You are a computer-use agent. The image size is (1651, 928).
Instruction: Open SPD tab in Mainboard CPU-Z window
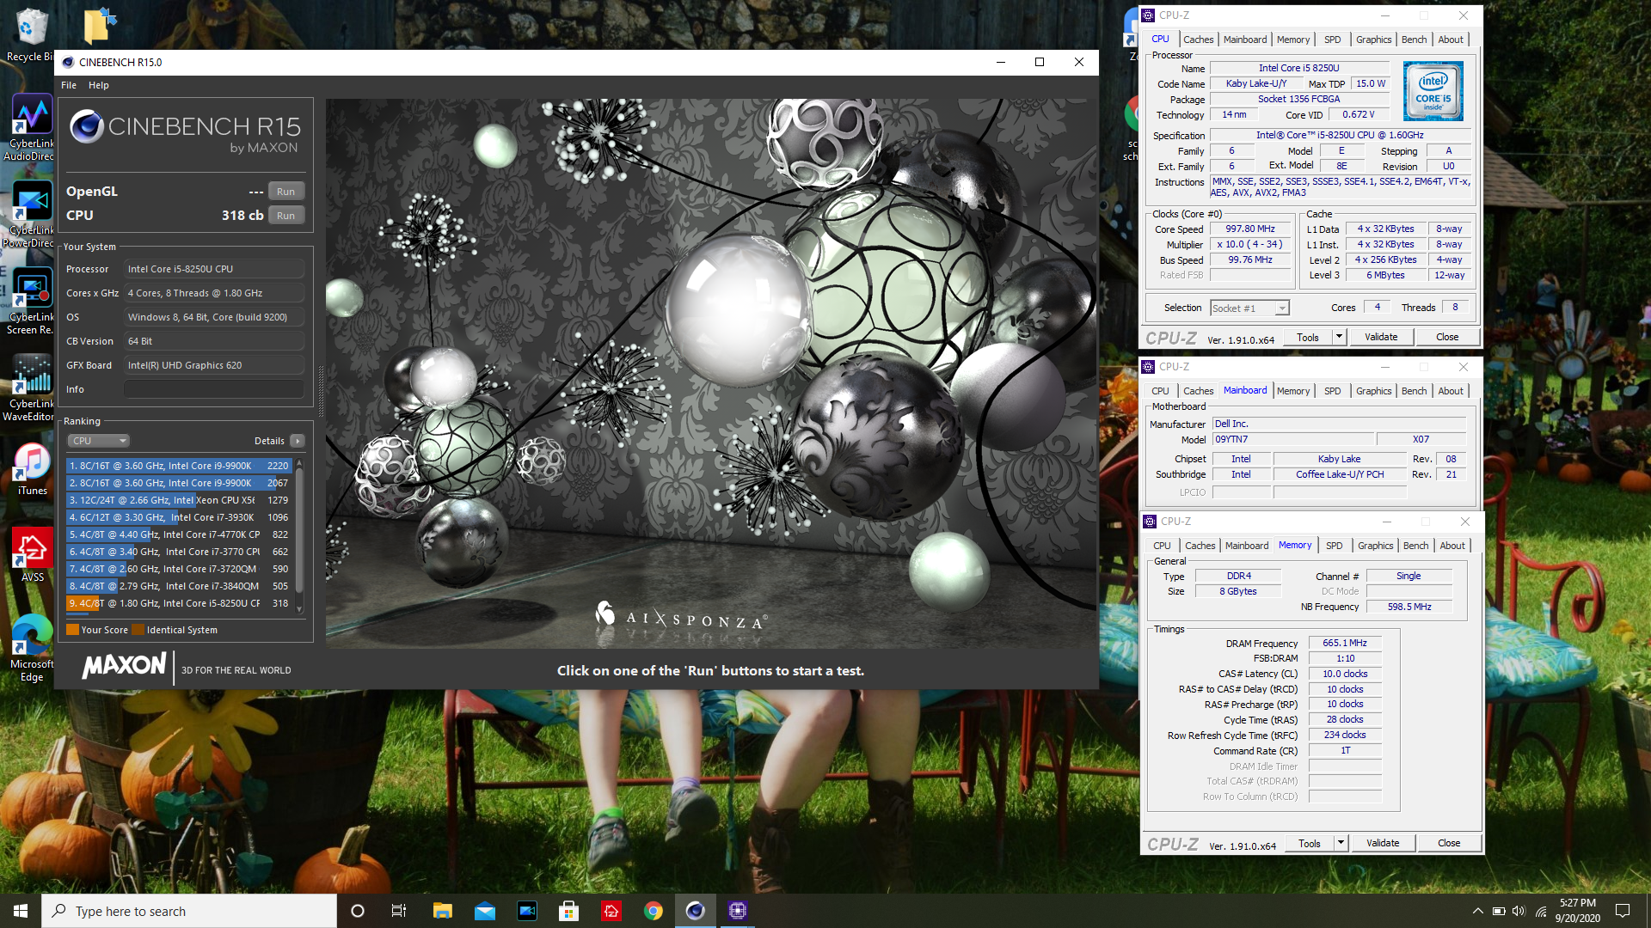click(1332, 391)
